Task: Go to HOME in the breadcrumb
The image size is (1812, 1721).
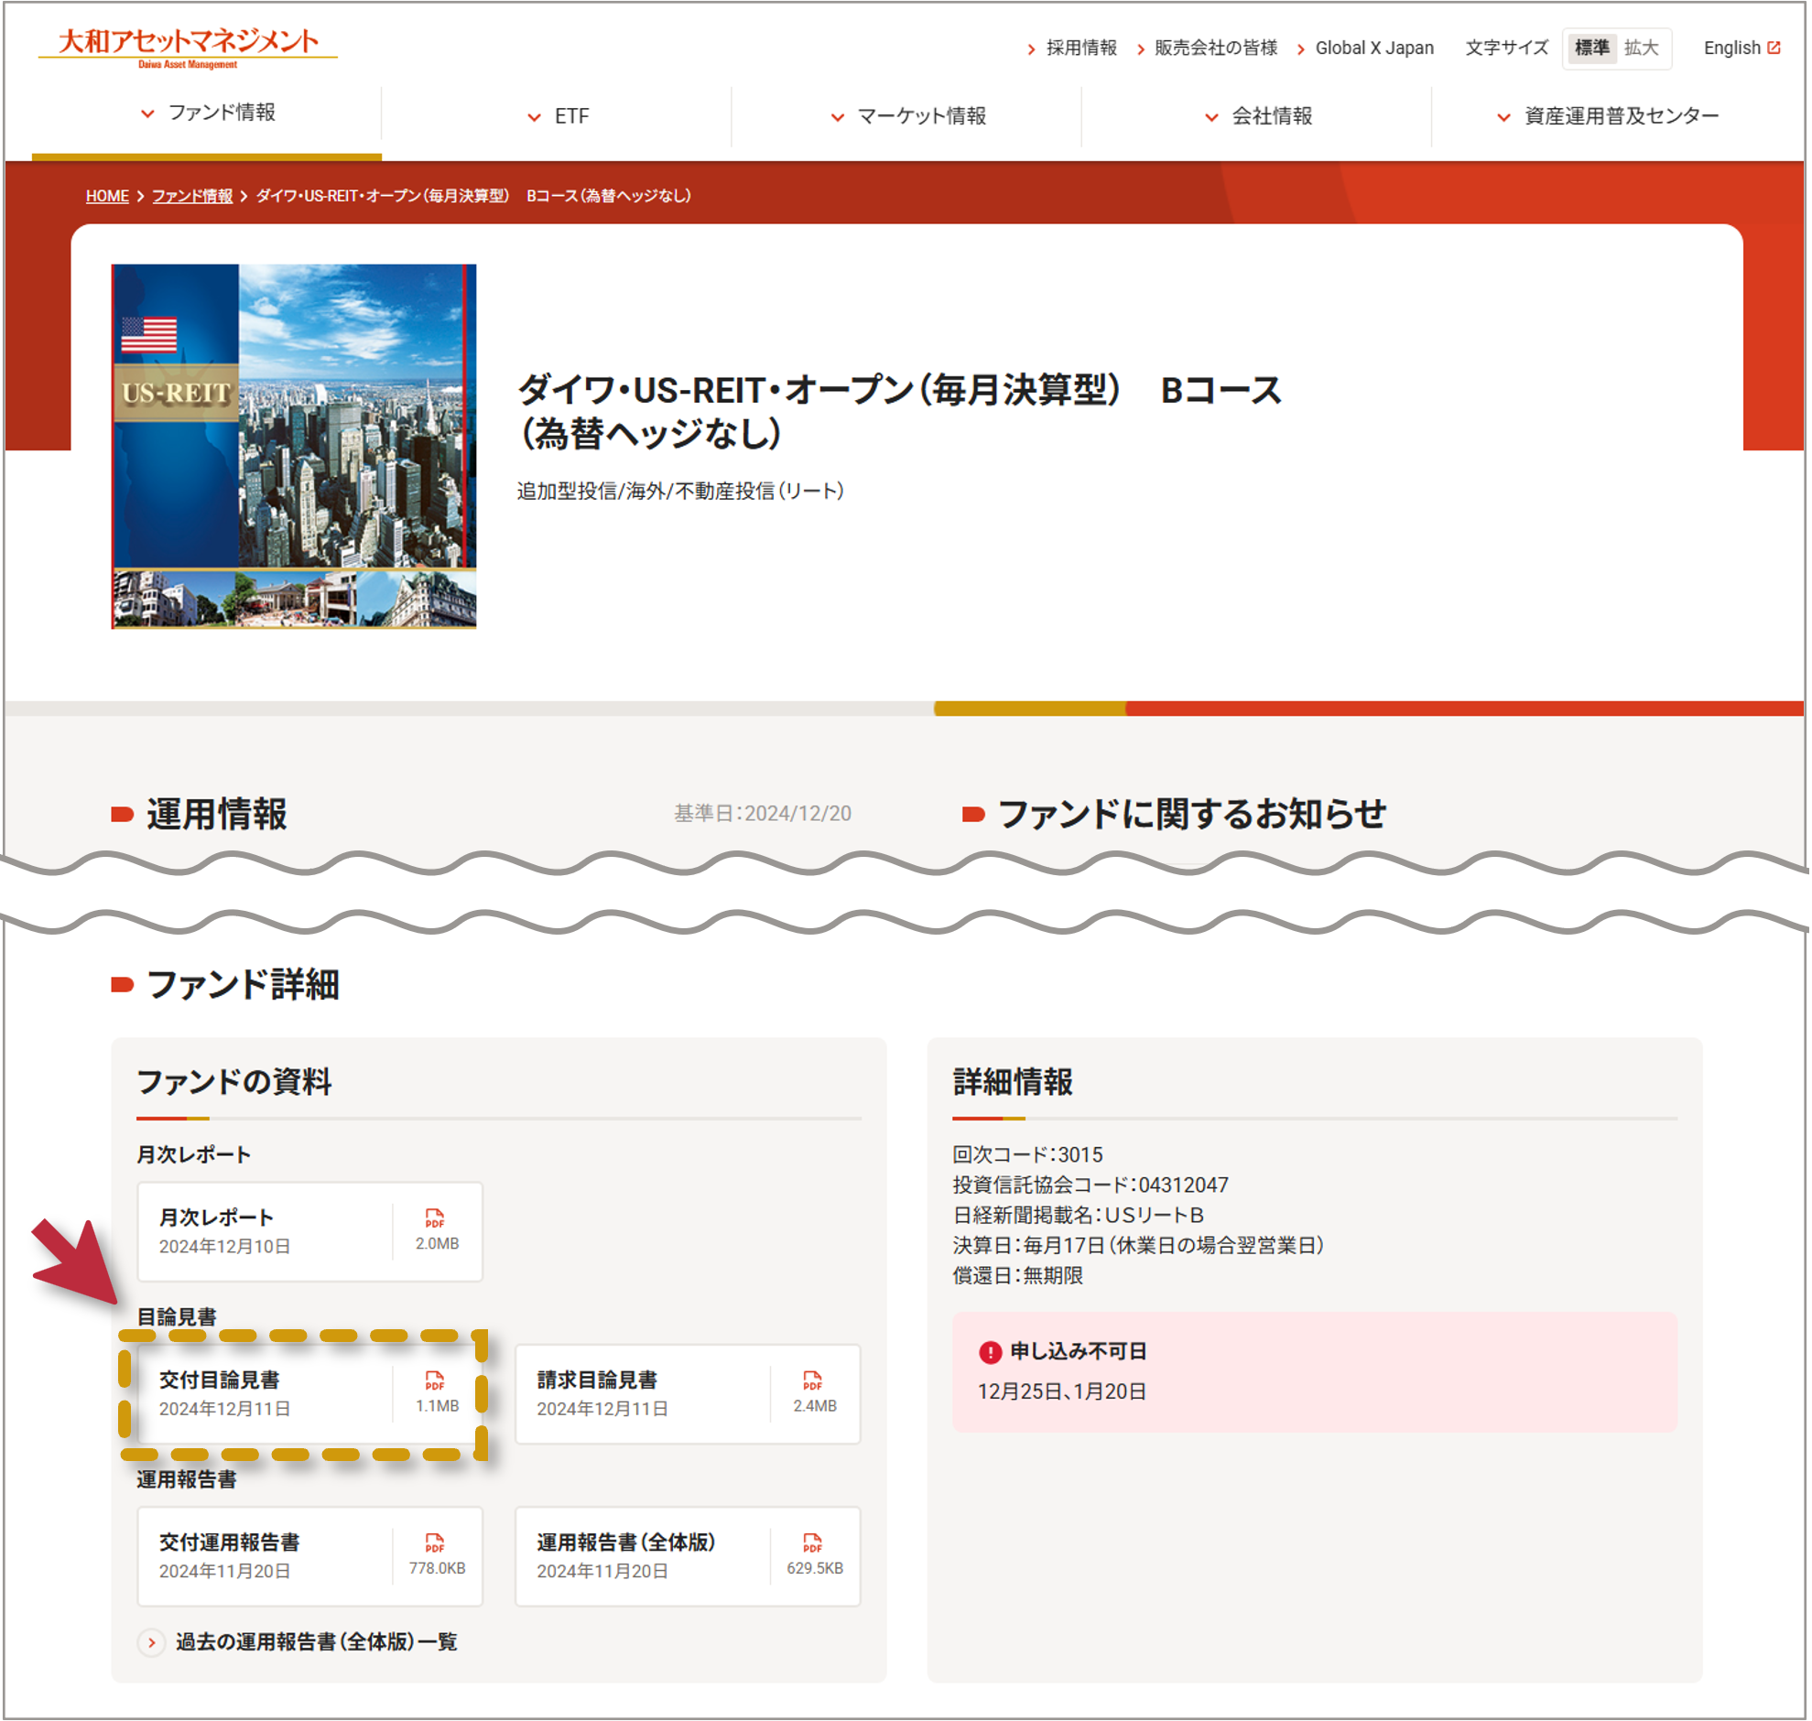Action: point(107,196)
